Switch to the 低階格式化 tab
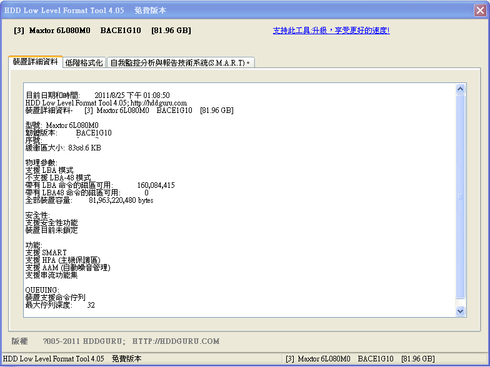Image resolution: width=490 pixels, height=367 pixels. (x=84, y=62)
